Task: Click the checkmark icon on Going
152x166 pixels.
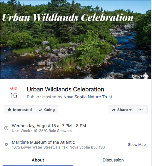Action: coord(40,110)
